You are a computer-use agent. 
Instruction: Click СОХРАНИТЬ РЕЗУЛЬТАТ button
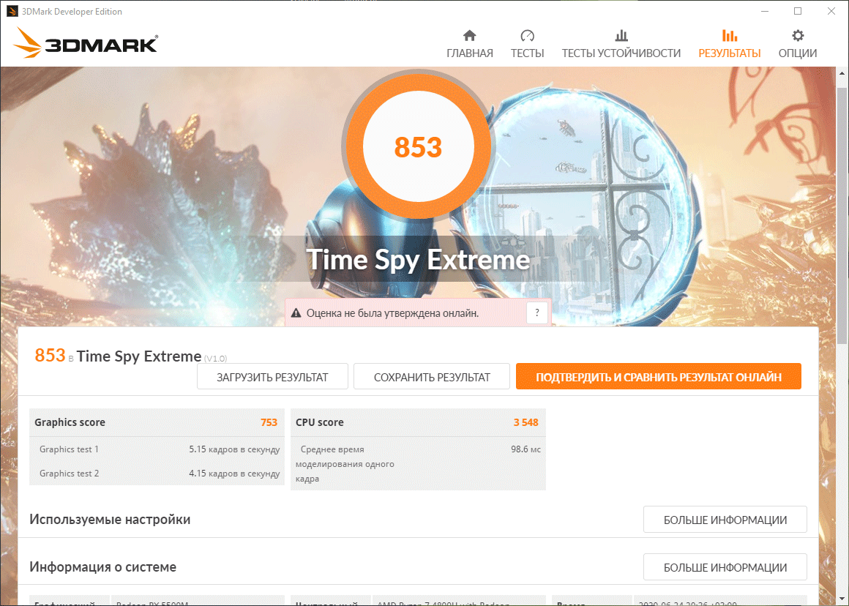[432, 376]
